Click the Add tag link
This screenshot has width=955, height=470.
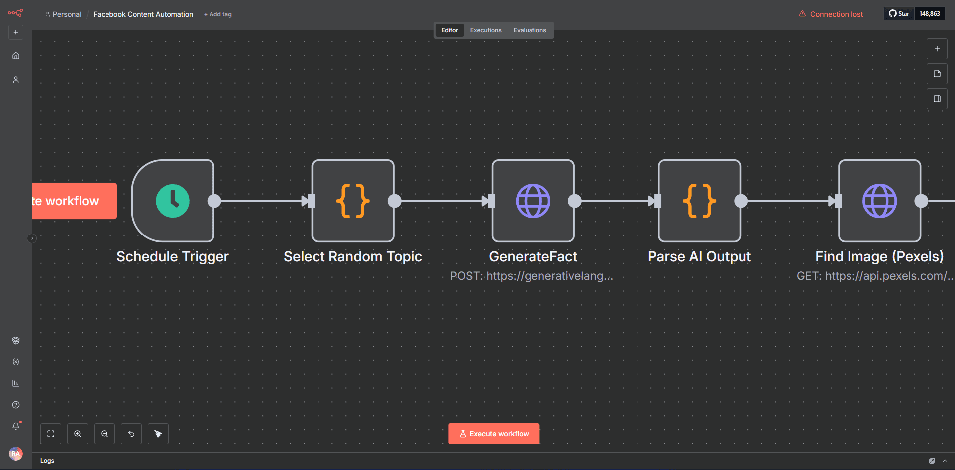click(x=218, y=14)
